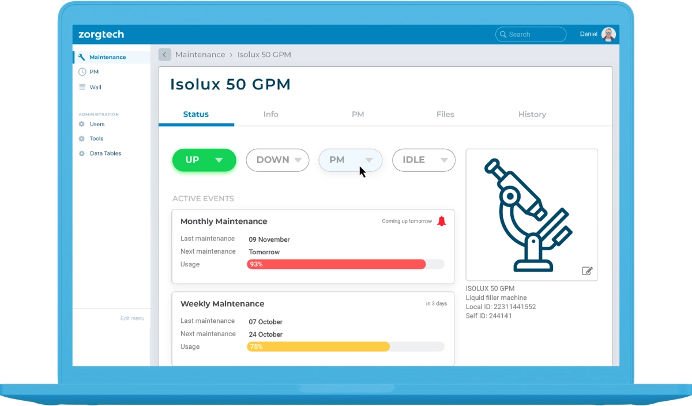Click the red 93% usage bar
Image resolution: width=692 pixels, height=406 pixels.
point(336,264)
